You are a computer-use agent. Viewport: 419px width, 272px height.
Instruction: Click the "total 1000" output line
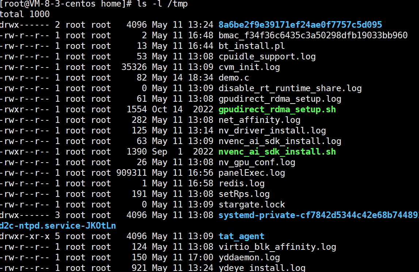click(24, 14)
